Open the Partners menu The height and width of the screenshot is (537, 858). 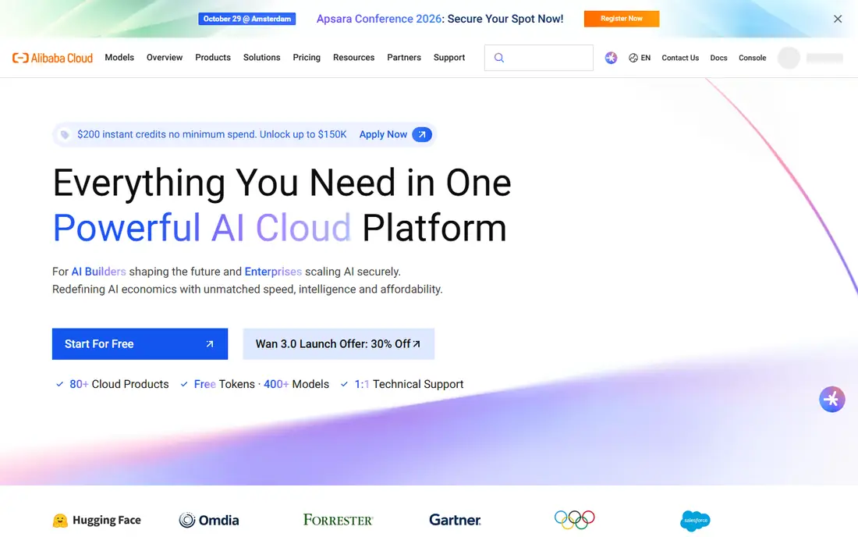point(404,58)
